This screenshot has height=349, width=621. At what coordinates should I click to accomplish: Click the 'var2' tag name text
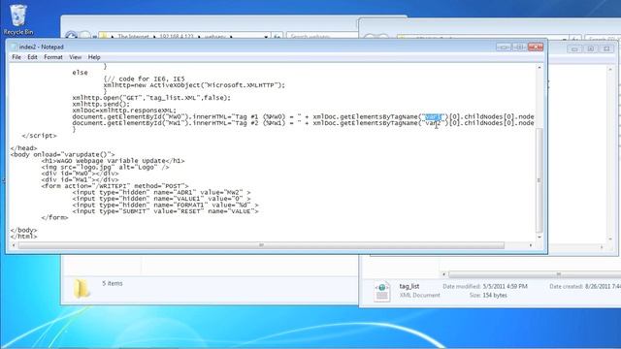pyautogui.click(x=433, y=123)
